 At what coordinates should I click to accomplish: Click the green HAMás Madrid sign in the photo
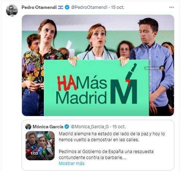pos(97,88)
